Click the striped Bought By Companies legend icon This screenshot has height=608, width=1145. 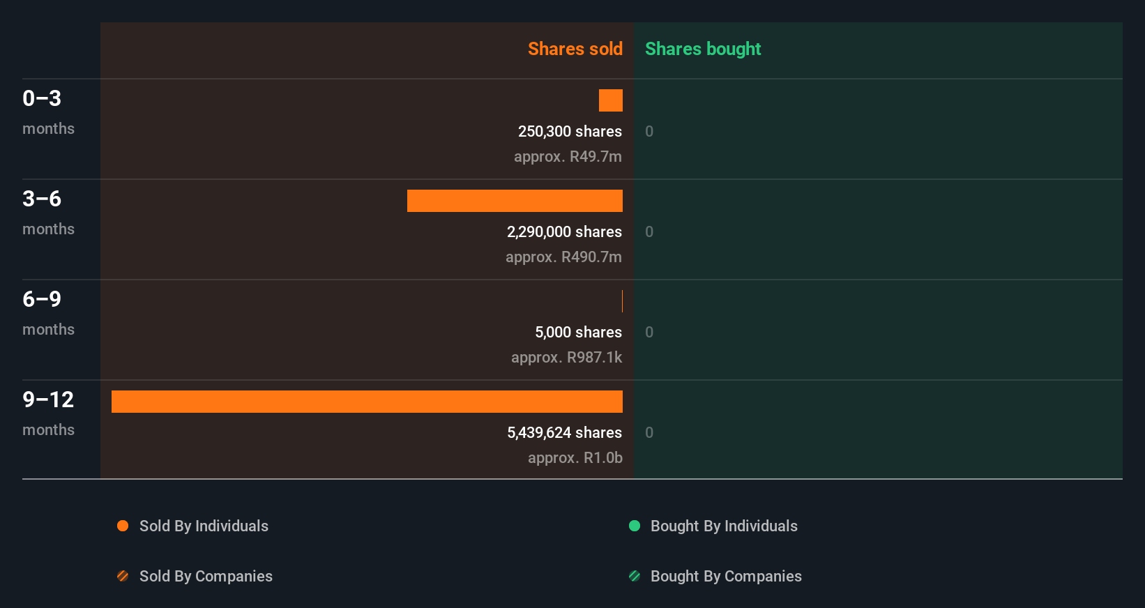tap(635, 576)
